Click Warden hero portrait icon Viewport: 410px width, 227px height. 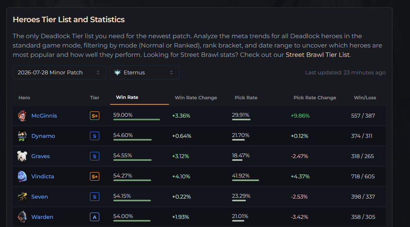pyautogui.click(x=22, y=217)
